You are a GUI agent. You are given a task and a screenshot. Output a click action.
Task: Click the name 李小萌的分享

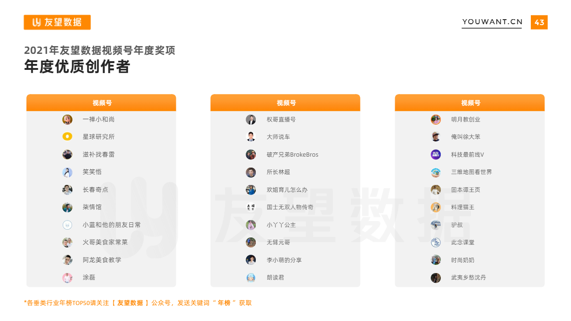pyautogui.click(x=284, y=260)
